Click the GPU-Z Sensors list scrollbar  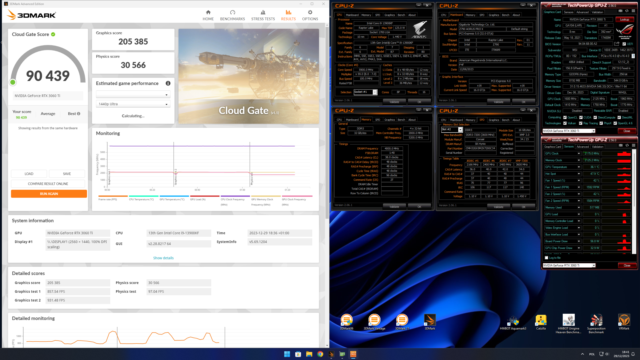tap(634, 180)
